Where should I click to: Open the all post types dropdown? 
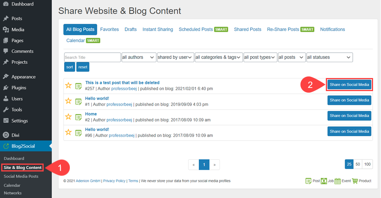tap(260, 57)
